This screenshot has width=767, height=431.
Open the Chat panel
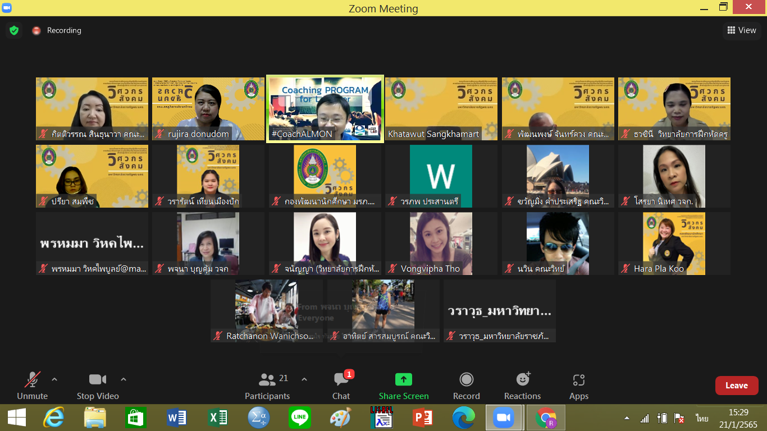tap(341, 386)
